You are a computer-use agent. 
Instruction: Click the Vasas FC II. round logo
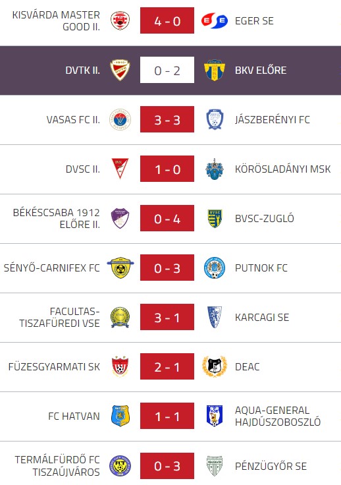120,119
